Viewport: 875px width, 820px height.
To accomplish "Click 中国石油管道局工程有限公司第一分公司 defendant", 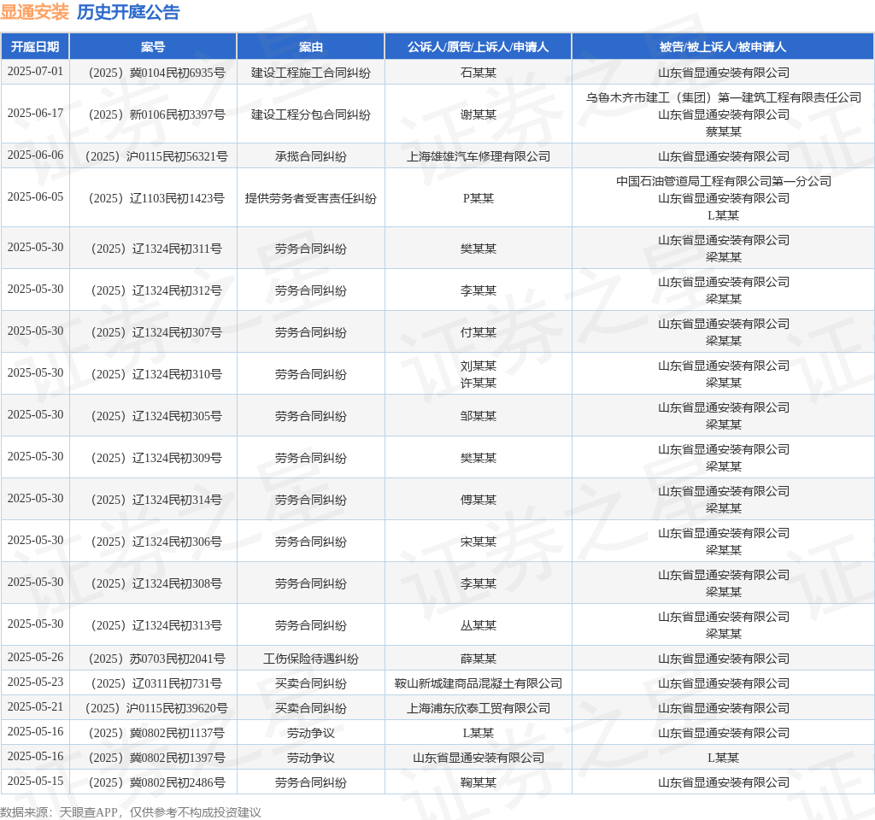I will click(723, 181).
